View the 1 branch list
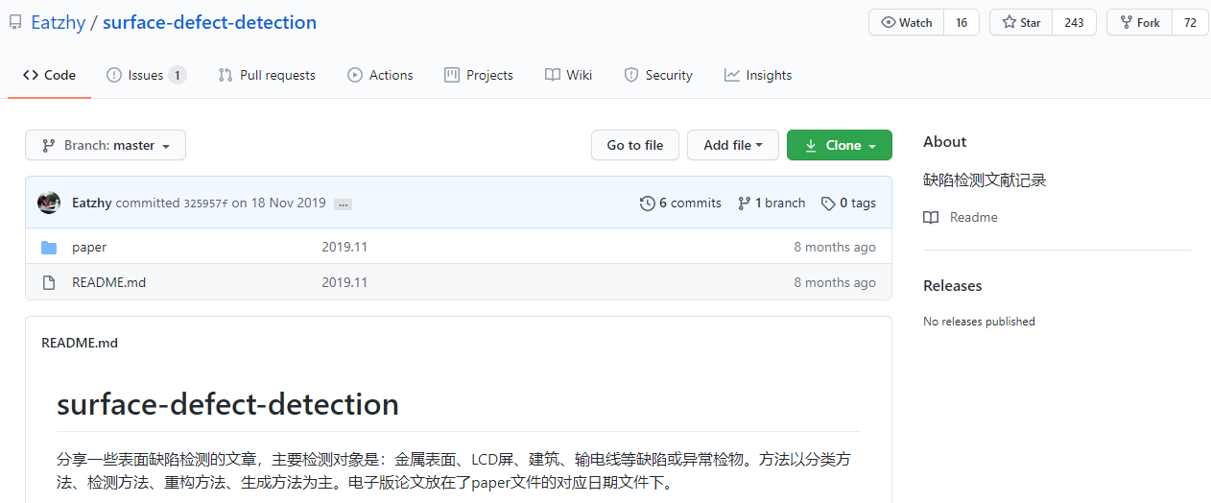1211x503 pixels. tap(772, 203)
